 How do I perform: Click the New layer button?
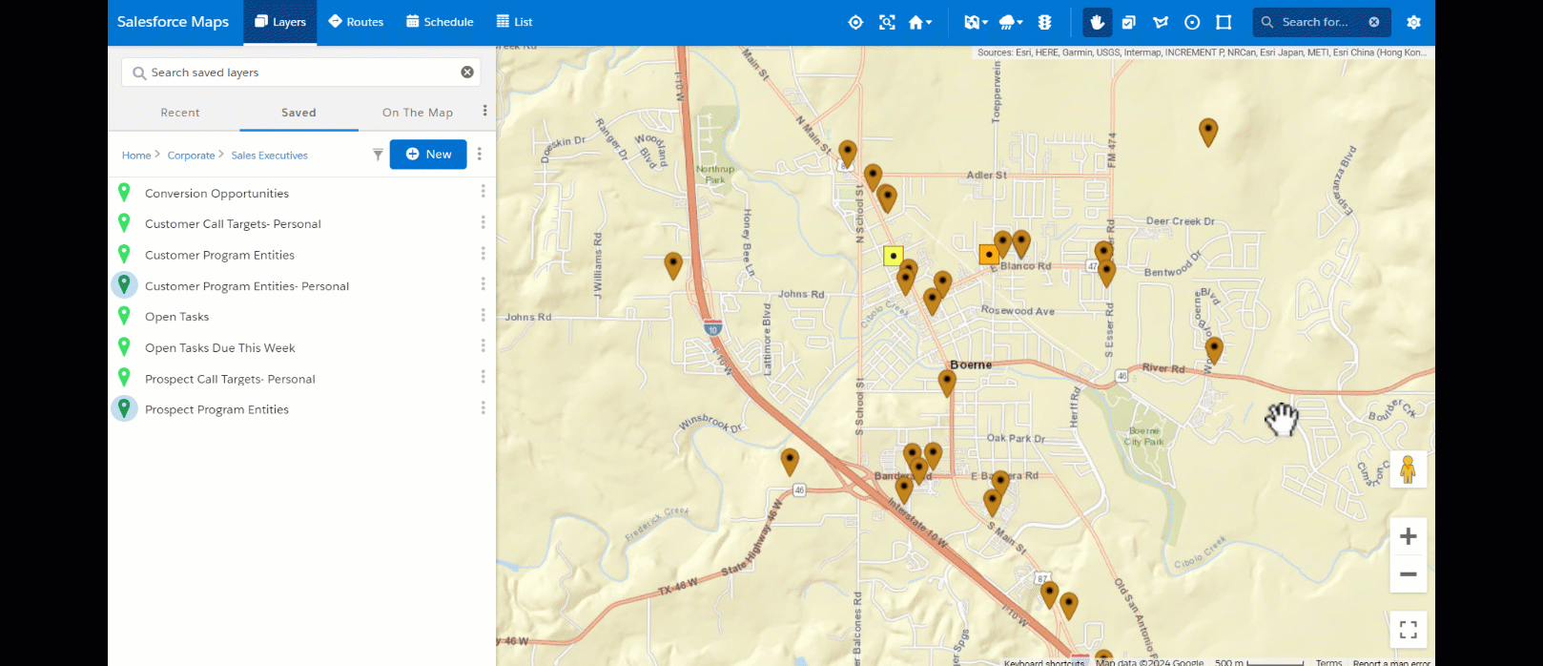pos(428,155)
